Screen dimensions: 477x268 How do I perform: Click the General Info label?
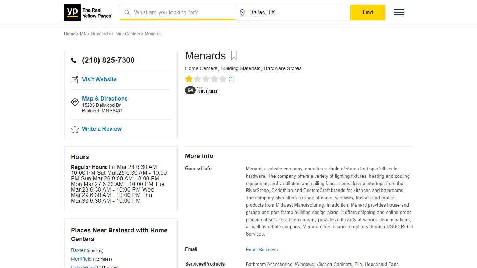(x=198, y=168)
